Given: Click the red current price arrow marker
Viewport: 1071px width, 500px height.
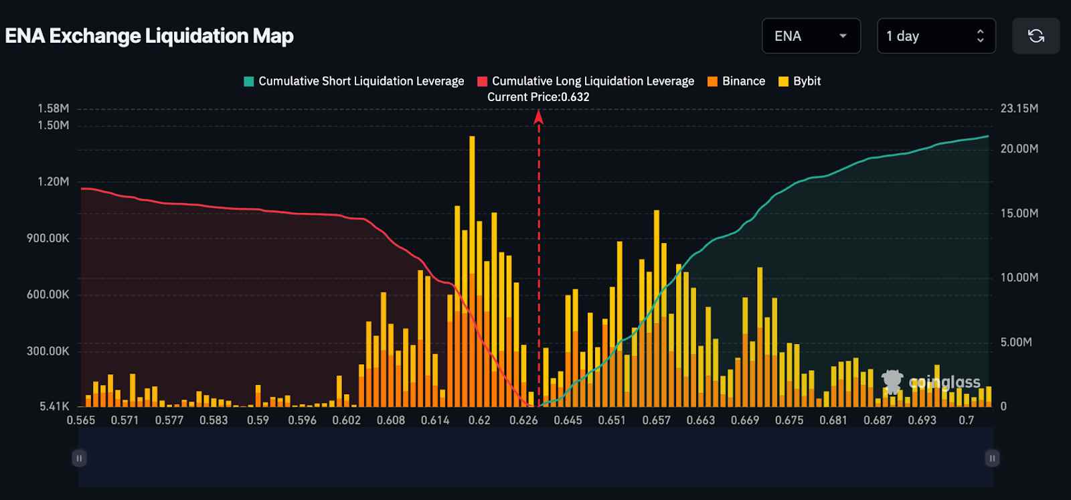Looking at the screenshot, I should coord(538,118).
